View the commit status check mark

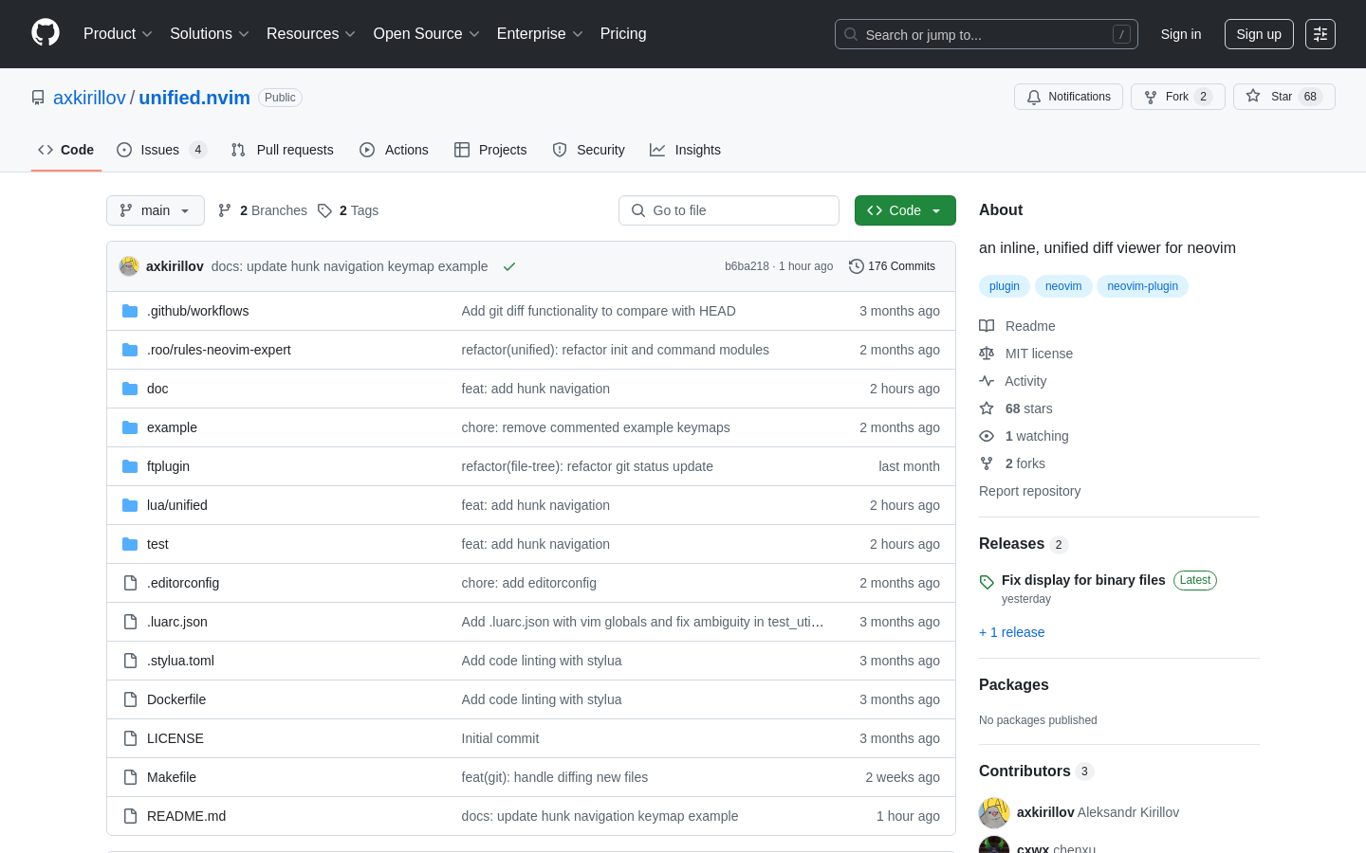point(509,266)
